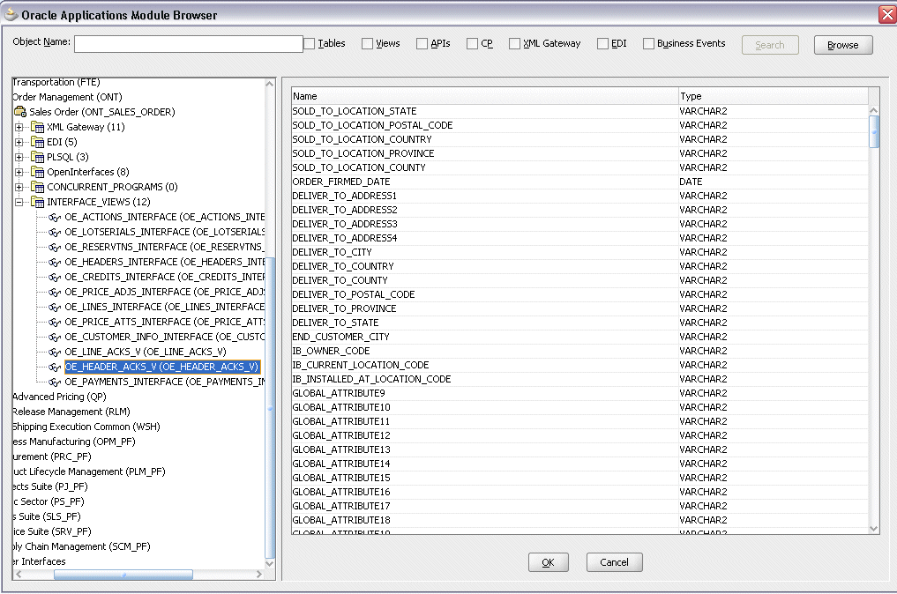Expand the XML Gateway (11) tree node
Viewport: 897px width, 594px height.
(x=19, y=127)
